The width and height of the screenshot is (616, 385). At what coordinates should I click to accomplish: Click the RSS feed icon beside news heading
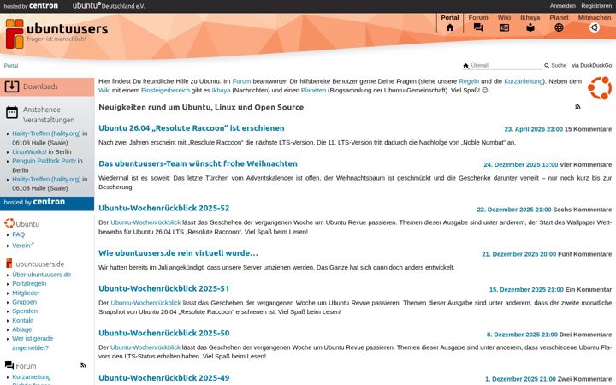pyautogui.click(x=577, y=106)
